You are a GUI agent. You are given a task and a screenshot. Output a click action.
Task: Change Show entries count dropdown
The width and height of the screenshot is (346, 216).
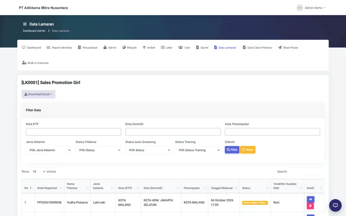click(38, 172)
